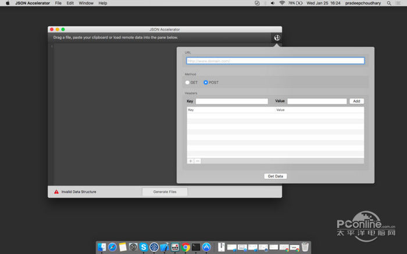Click the Add header button
The width and height of the screenshot is (407, 254).
[x=356, y=101]
